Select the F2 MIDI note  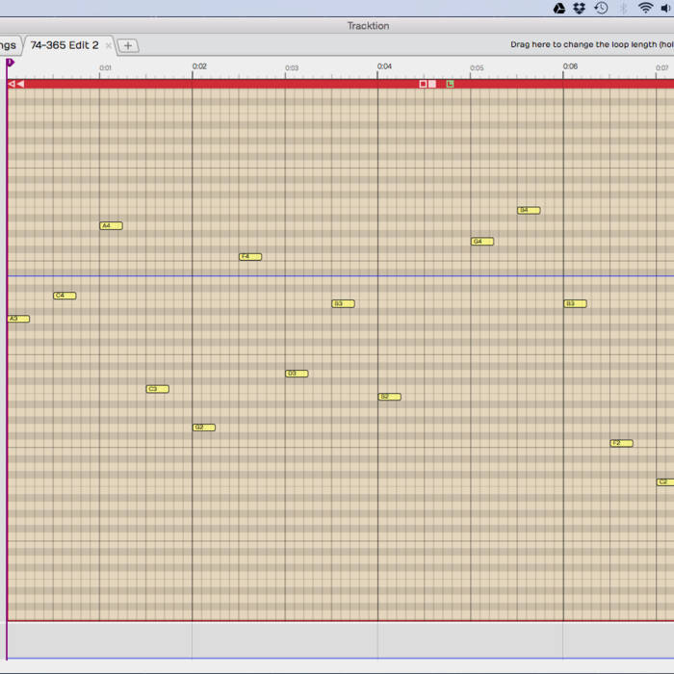point(622,443)
